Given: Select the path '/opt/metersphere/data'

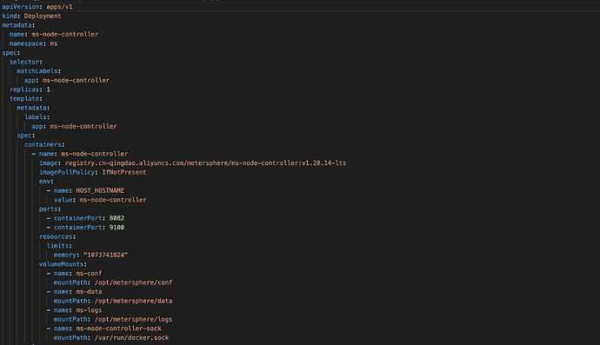Looking at the screenshot, I should click(x=133, y=301).
